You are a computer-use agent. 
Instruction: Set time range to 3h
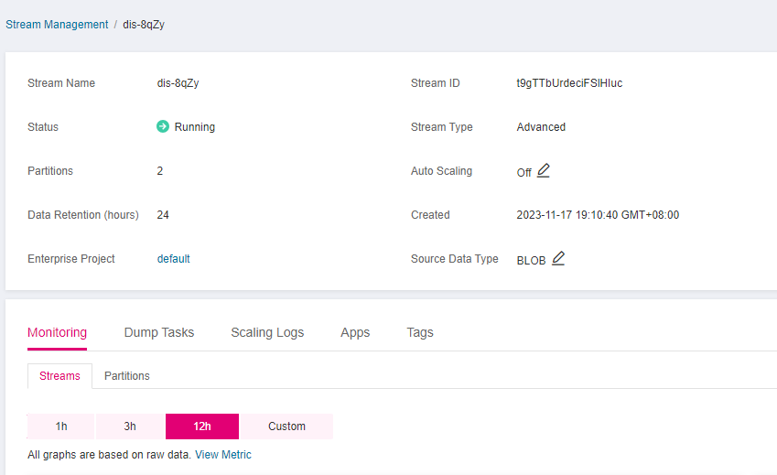click(130, 426)
